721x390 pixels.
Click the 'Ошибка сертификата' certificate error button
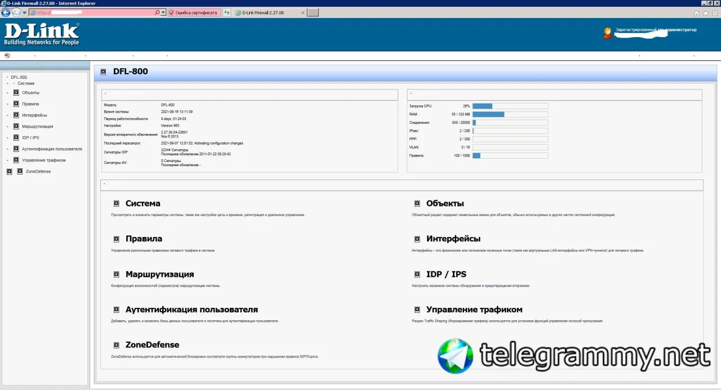click(194, 12)
